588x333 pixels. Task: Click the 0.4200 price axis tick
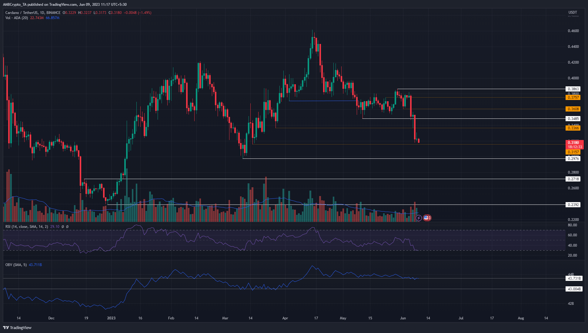coord(573,62)
